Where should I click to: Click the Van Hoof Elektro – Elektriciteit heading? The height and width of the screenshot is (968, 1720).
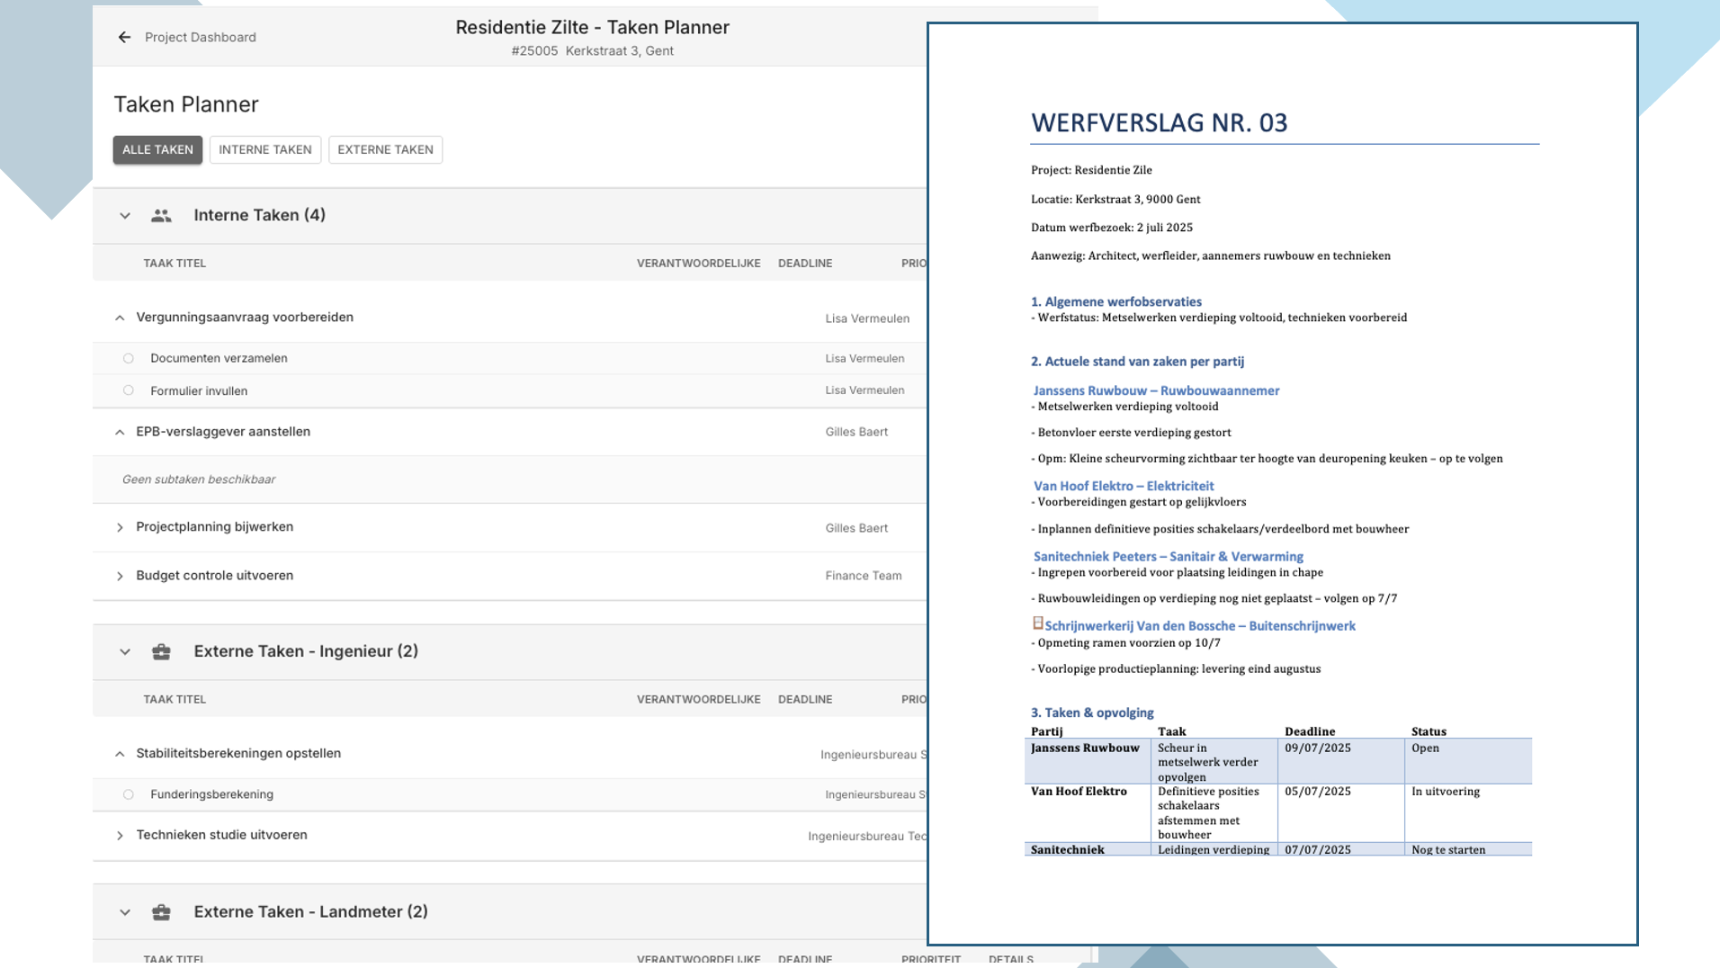(x=1124, y=486)
